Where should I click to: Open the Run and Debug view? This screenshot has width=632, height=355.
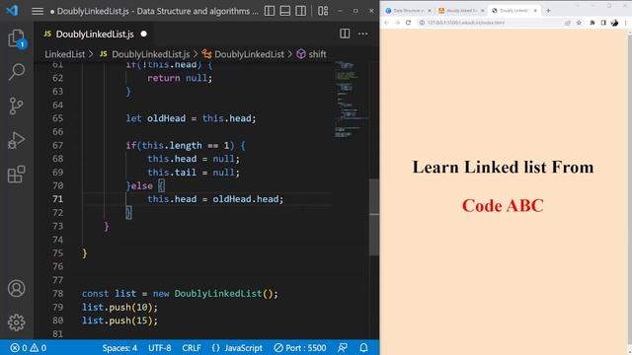[16, 140]
